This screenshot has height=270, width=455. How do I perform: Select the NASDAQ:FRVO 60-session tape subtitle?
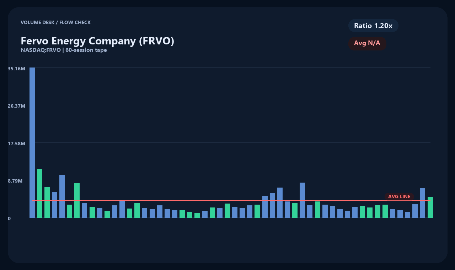(64, 50)
